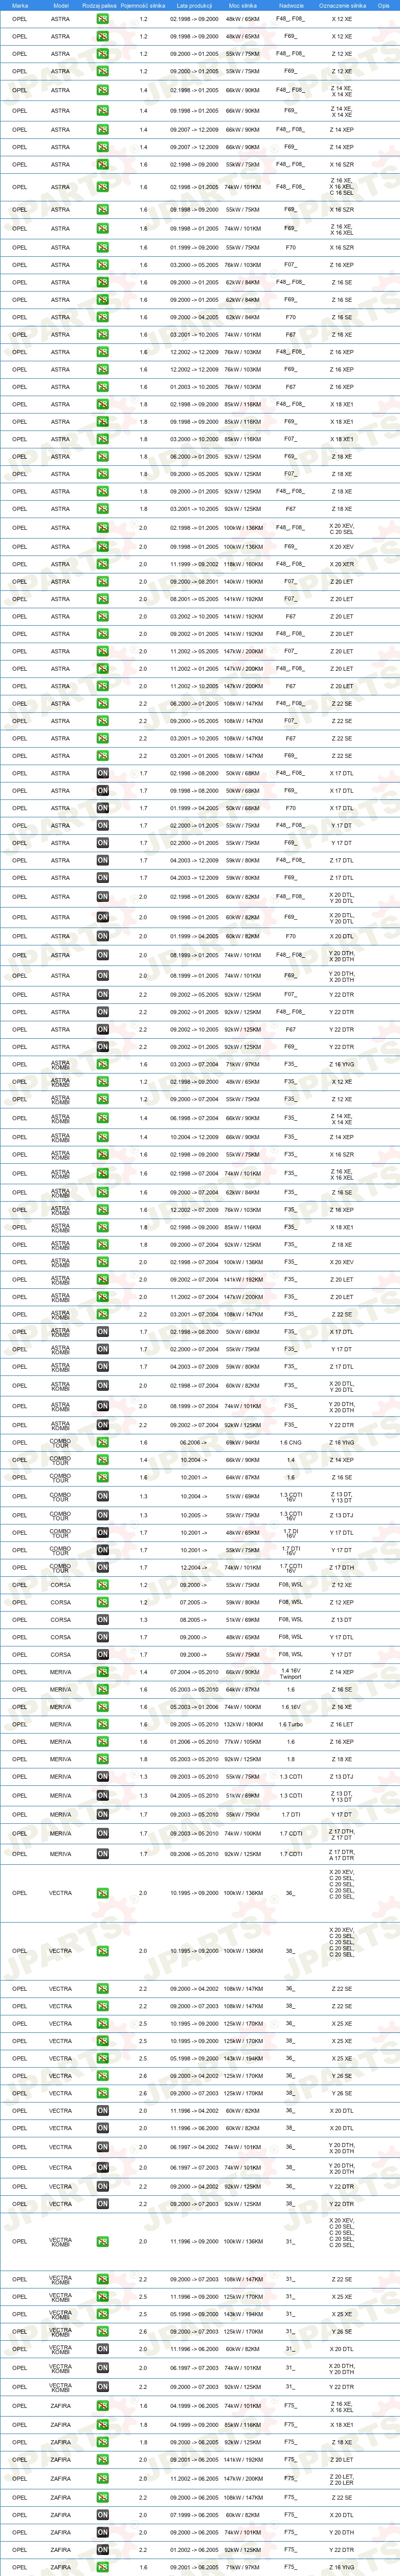
Task: Click petrol icon in Astra Kombi X 20 XEV row
Action: [103, 1262]
